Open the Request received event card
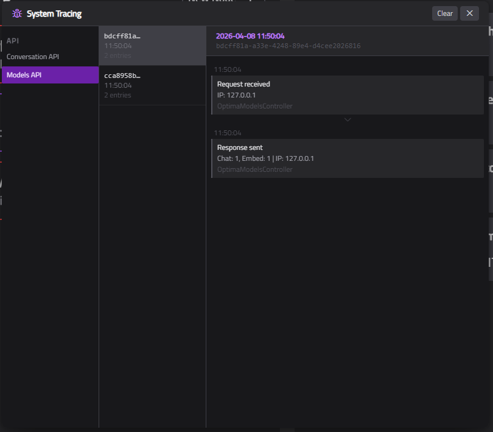 click(x=348, y=94)
